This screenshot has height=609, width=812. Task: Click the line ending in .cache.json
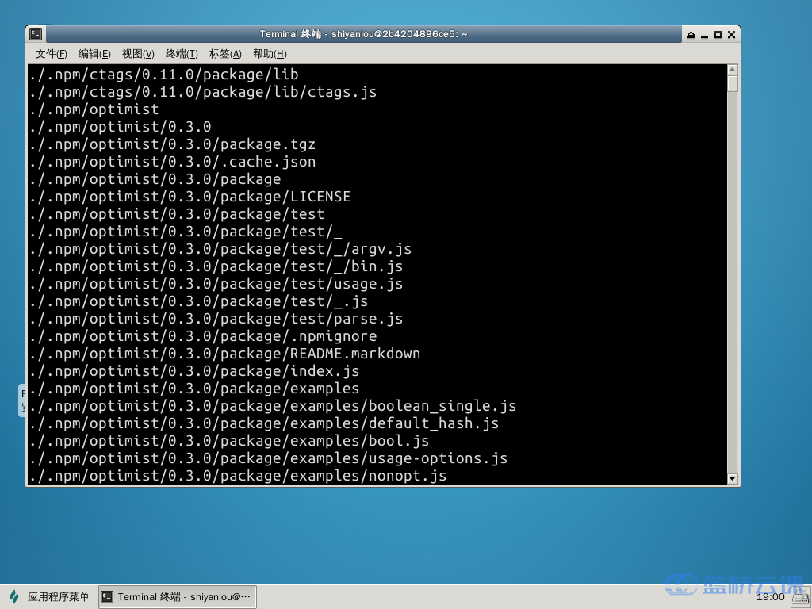point(172,162)
